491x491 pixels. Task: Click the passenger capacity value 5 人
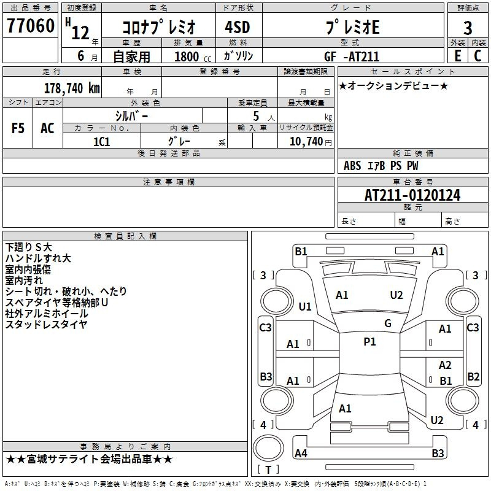(263, 117)
